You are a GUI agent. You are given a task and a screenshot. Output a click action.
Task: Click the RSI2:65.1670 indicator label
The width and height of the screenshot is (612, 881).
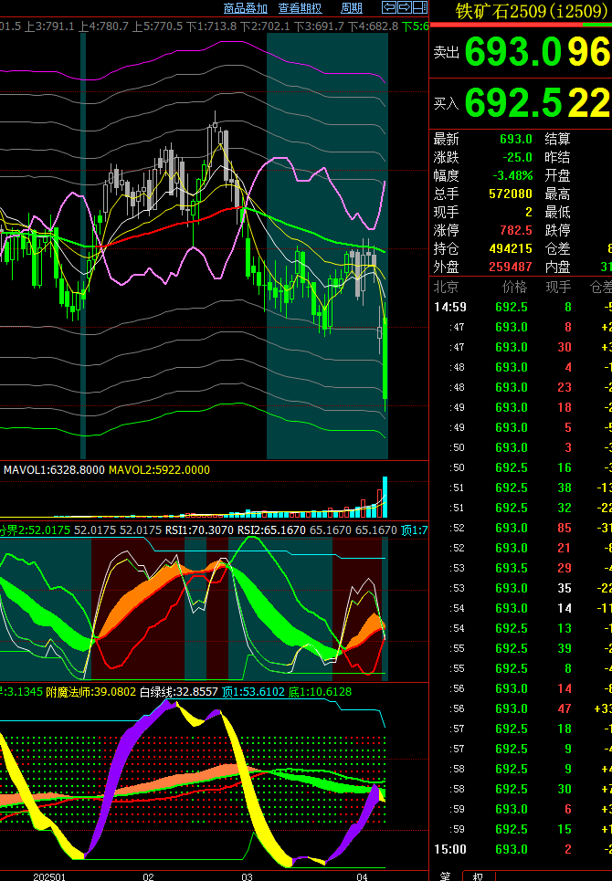[x=271, y=530]
